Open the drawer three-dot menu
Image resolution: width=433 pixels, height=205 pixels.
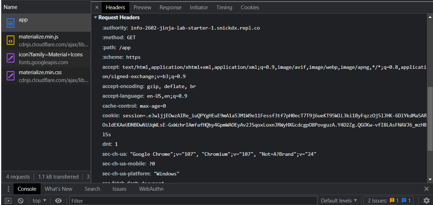8,189
